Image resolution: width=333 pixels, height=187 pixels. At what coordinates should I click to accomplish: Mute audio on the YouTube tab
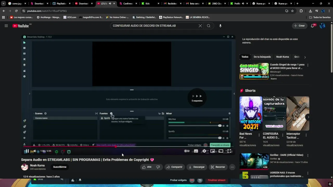coord(110,4)
